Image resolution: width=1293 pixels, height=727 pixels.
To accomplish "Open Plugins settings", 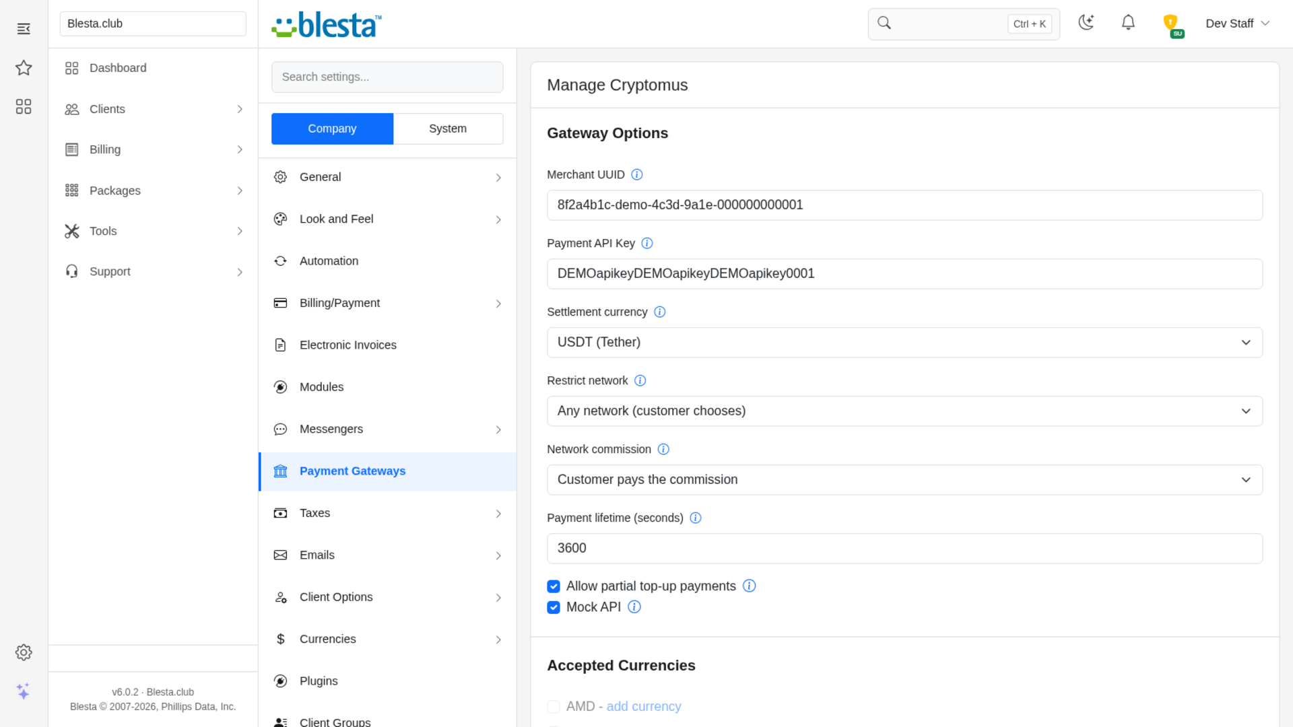I will tap(387, 681).
